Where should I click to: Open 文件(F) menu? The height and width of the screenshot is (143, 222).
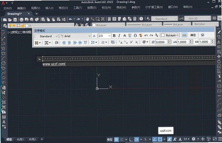pos(8,8)
